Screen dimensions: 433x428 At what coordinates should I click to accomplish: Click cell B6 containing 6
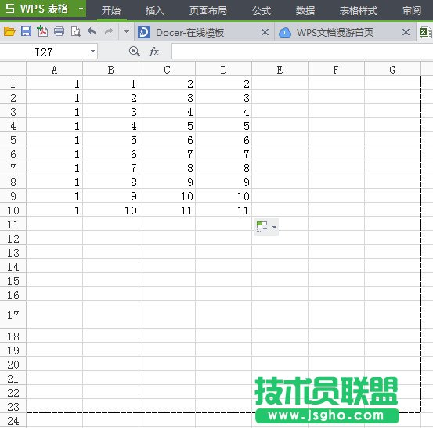point(110,154)
